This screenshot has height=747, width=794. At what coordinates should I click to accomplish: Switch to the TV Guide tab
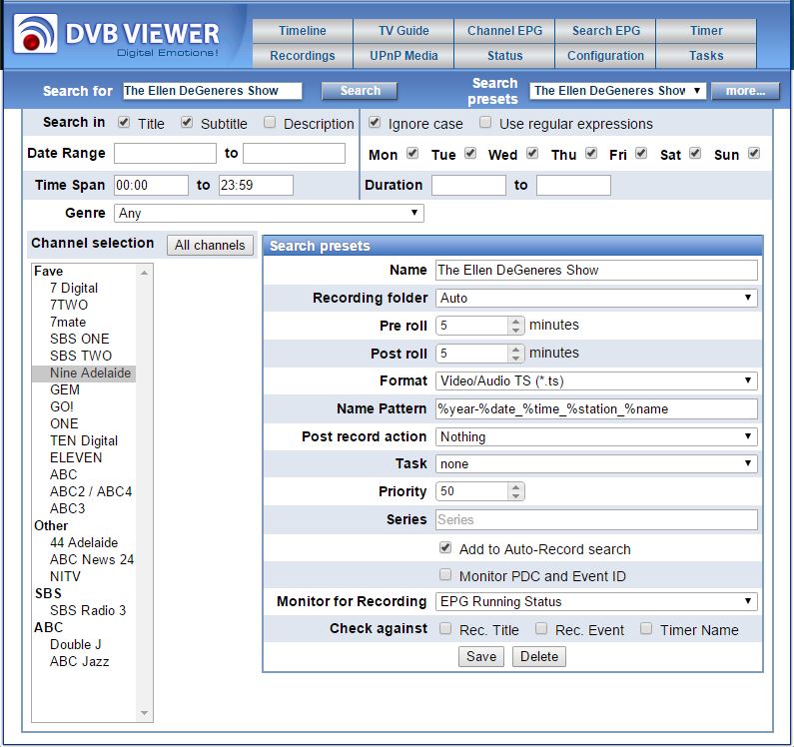click(403, 31)
